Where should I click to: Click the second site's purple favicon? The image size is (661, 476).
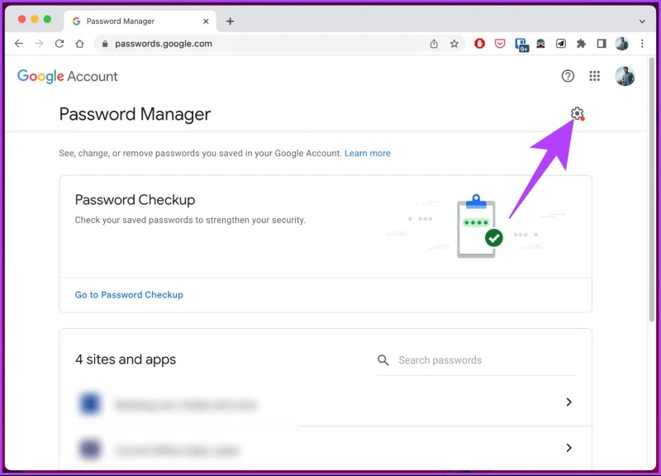[90, 449]
